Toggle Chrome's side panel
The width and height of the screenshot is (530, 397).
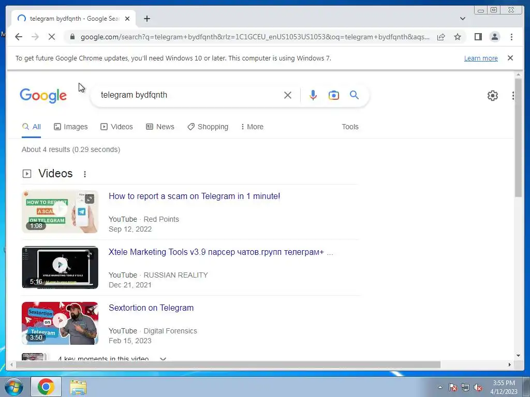[478, 37]
